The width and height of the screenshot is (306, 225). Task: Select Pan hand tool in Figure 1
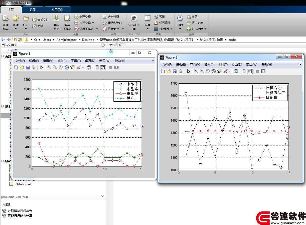pos(61,67)
